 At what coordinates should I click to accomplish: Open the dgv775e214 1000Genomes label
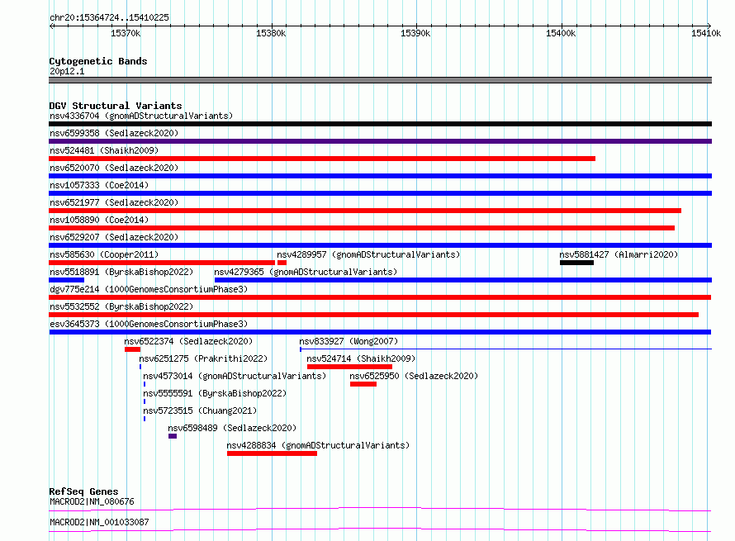click(149, 289)
